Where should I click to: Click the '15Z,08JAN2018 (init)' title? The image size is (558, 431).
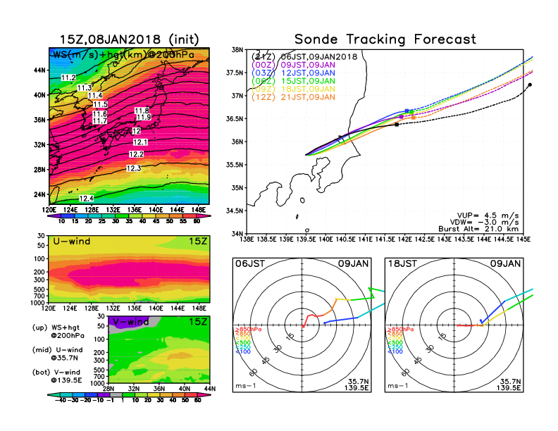(x=129, y=39)
